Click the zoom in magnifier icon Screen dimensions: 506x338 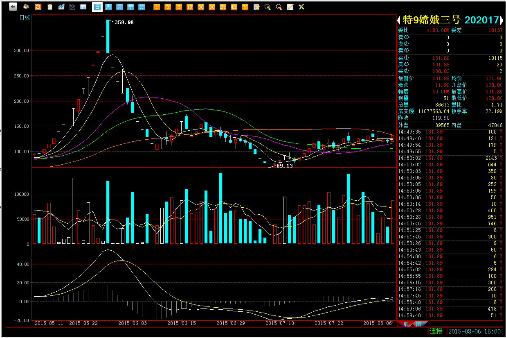pyautogui.click(x=268, y=7)
